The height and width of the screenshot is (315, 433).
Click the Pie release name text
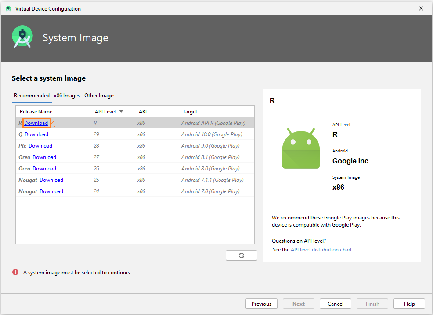coord(22,146)
